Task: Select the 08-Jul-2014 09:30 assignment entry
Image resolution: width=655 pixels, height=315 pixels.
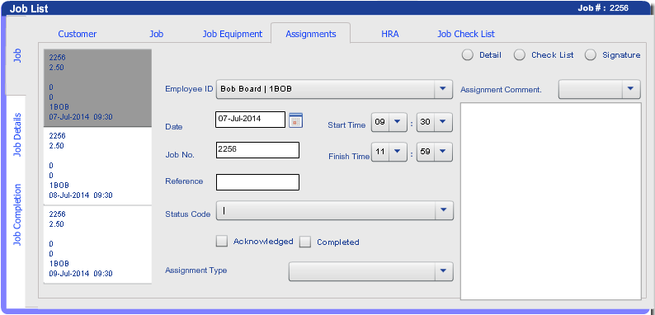Action: coord(97,166)
